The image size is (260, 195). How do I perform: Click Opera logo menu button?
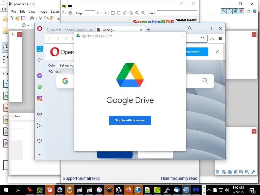point(39,28)
